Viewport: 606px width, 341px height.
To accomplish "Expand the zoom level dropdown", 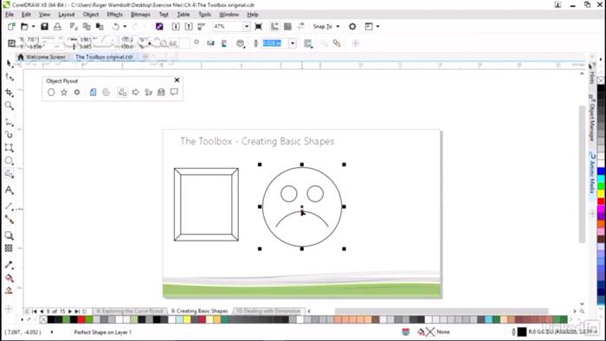I will (x=246, y=26).
